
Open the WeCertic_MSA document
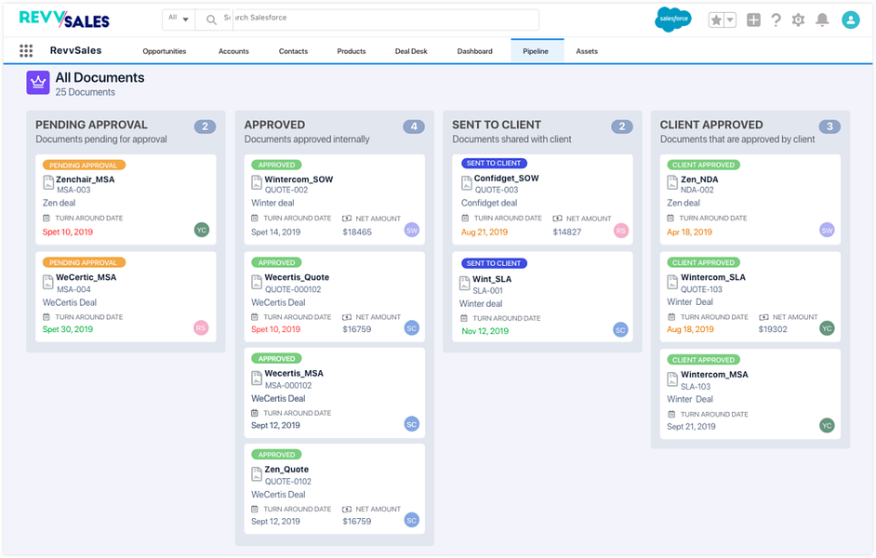(x=86, y=277)
